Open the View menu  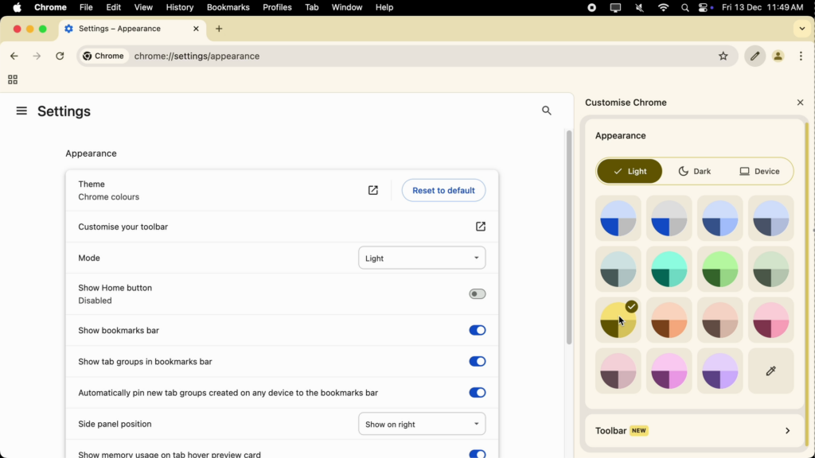tap(143, 7)
